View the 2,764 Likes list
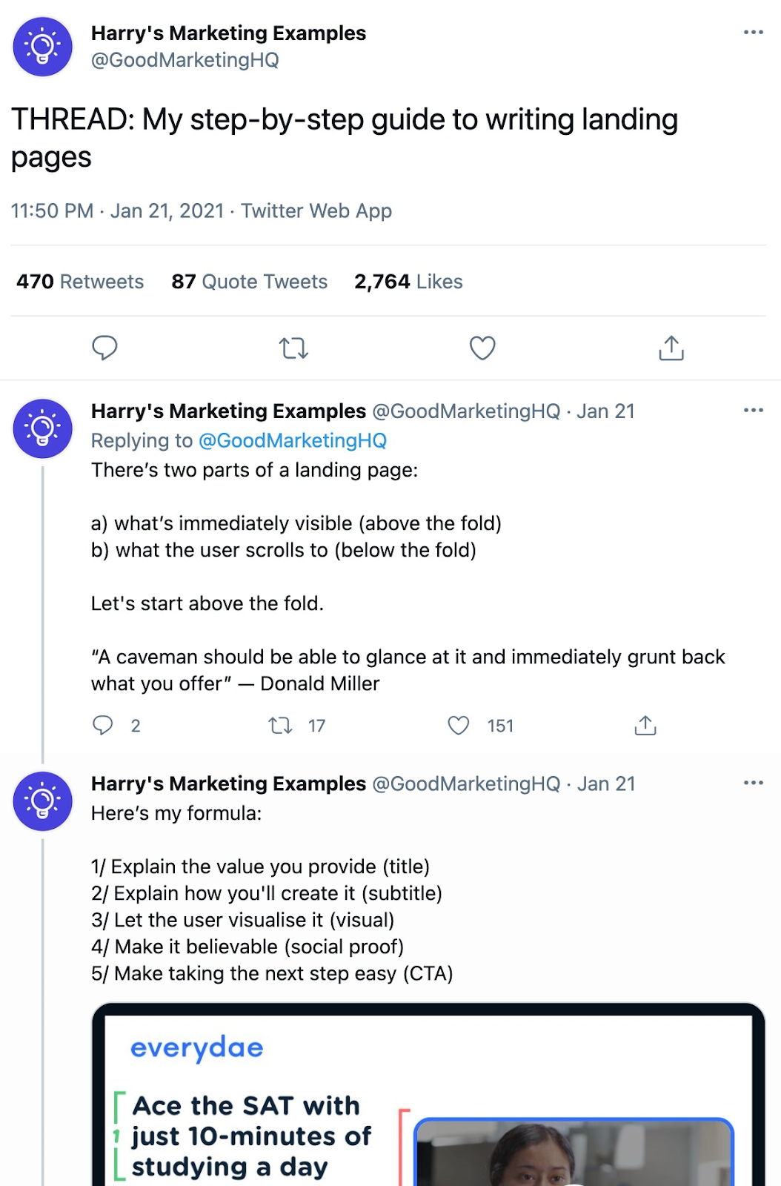The height and width of the screenshot is (1186, 781). pos(408,282)
